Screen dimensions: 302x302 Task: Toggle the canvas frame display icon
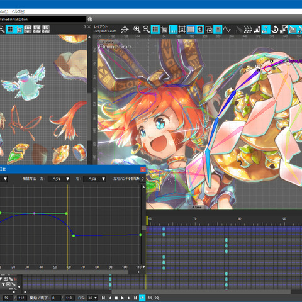[x=191, y=30]
